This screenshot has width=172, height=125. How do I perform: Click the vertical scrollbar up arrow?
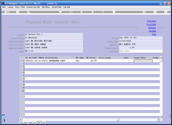161,58
